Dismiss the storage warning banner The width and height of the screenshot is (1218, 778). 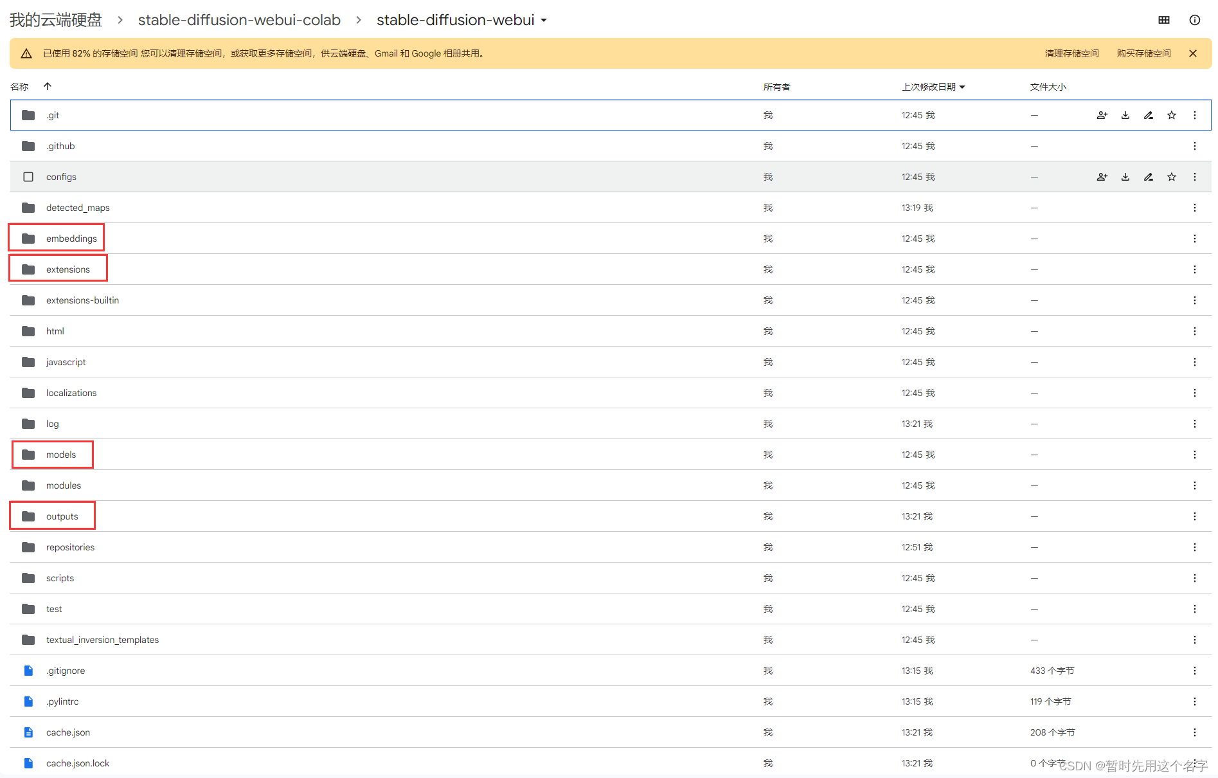pyautogui.click(x=1192, y=53)
